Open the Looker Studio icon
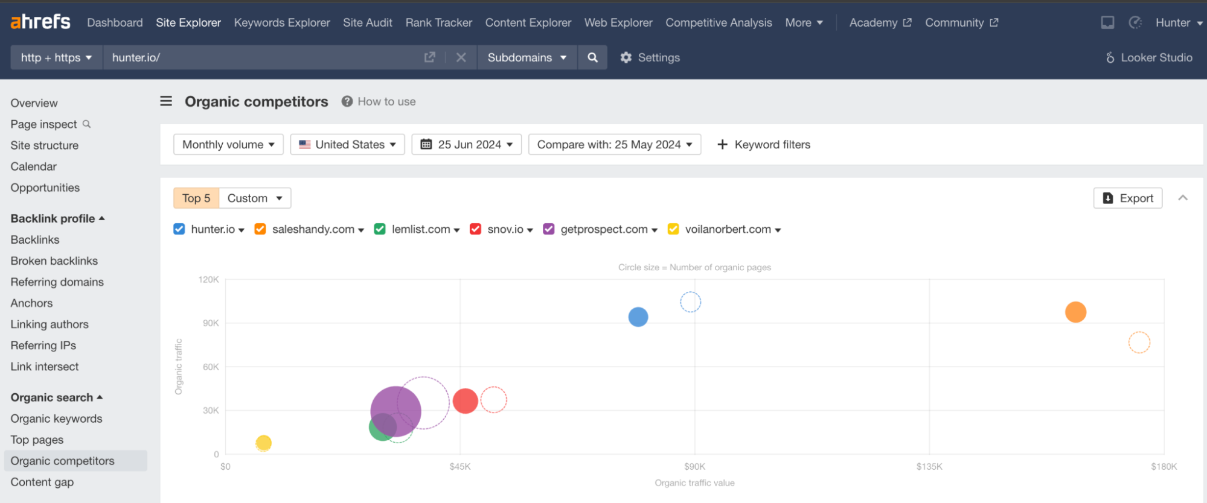1207x503 pixels. tap(1110, 57)
